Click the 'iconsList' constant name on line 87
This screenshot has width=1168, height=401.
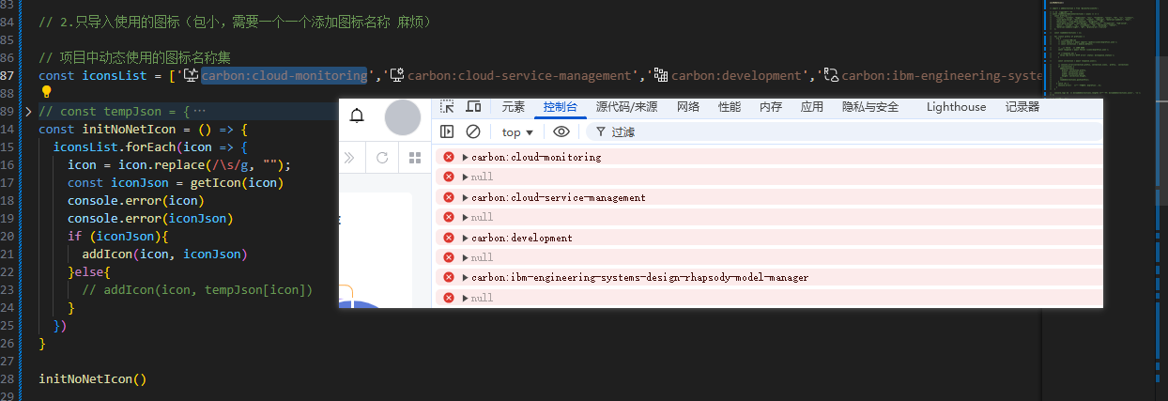[115, 75]
